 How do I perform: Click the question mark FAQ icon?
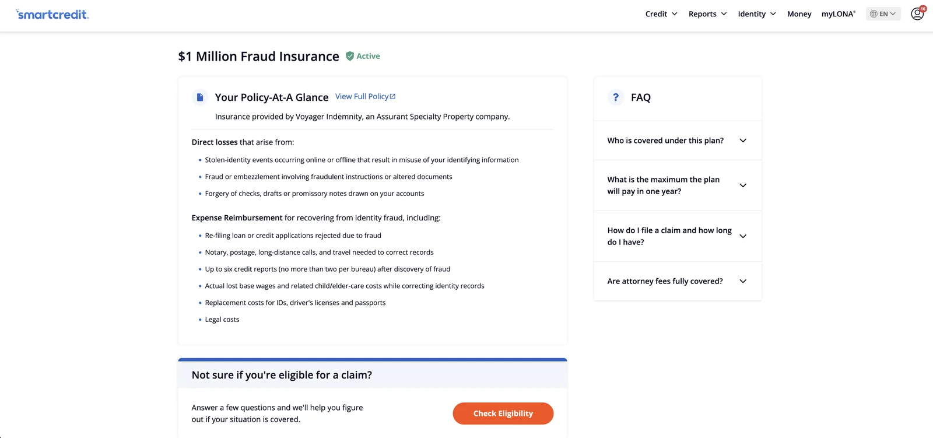616,97
